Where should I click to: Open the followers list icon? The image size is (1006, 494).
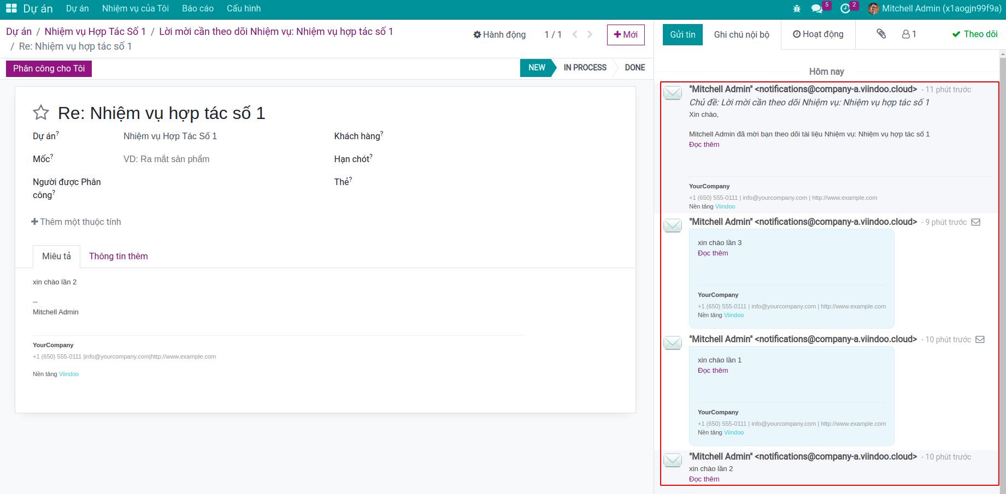click(909, 34)
